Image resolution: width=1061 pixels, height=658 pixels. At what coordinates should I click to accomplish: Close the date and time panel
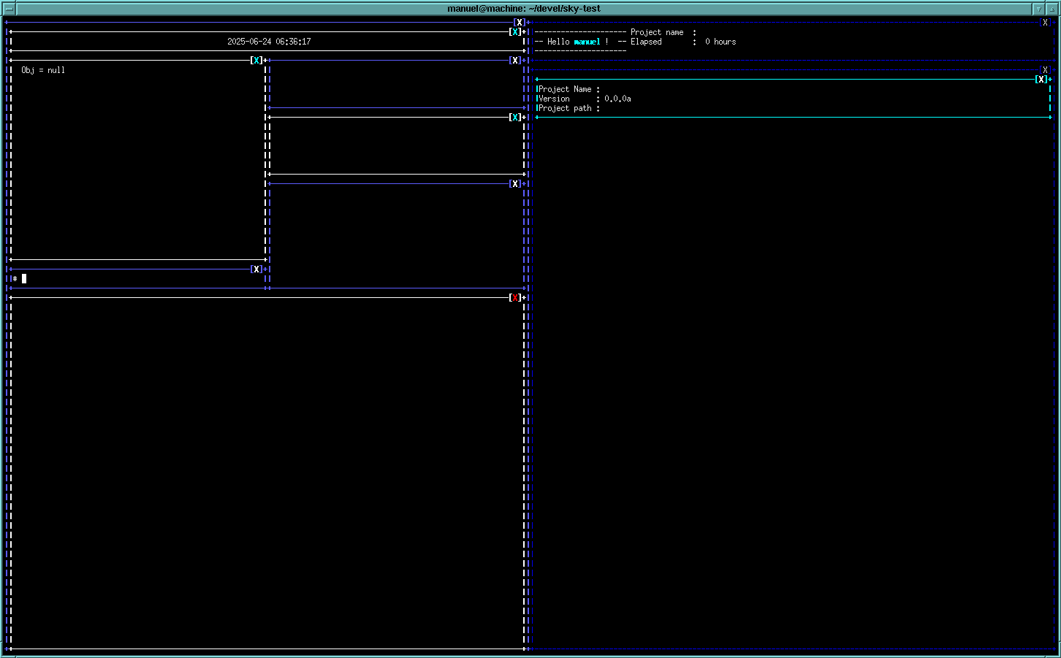tap(515, 32)
